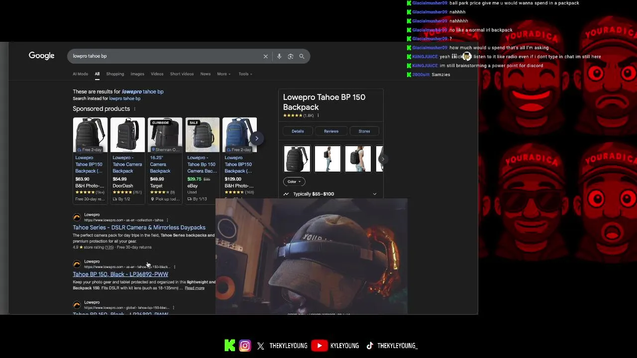The height and width of the screenshot is (358, 637).
Task: Switch to AI Mode tab
Action: [80, 74]
